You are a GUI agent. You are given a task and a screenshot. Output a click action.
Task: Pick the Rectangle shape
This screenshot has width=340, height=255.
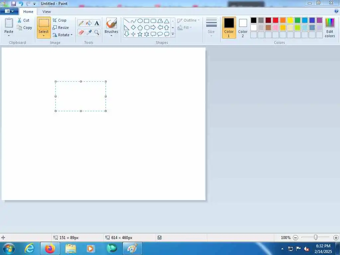pyautogui.click(x=147, y=21)
